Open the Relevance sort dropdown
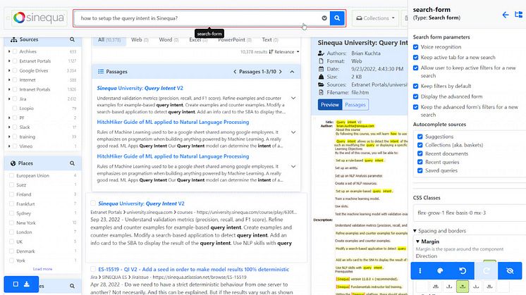The width and height of the screenshot is (526, 295). (x=285, y=52)
